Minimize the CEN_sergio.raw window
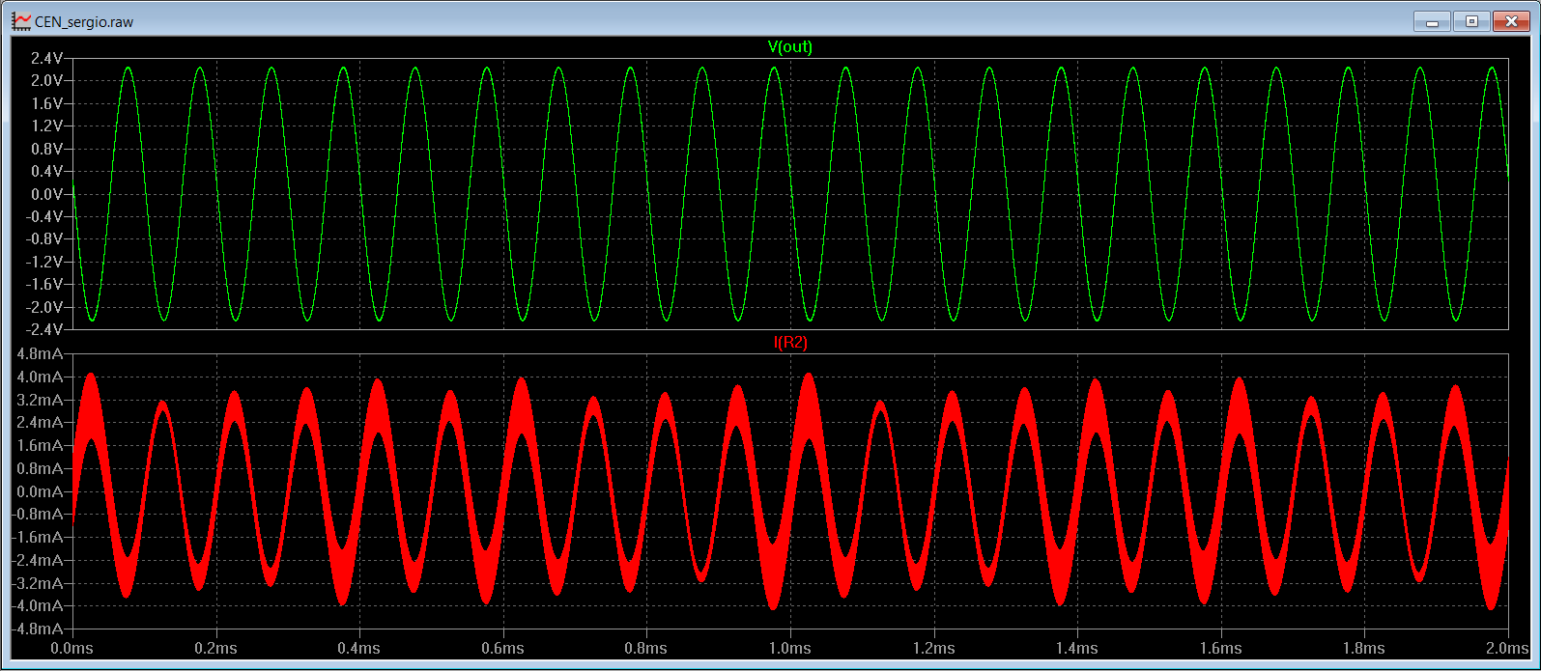Screen dimensions: 1541x671 [1432, 21]
